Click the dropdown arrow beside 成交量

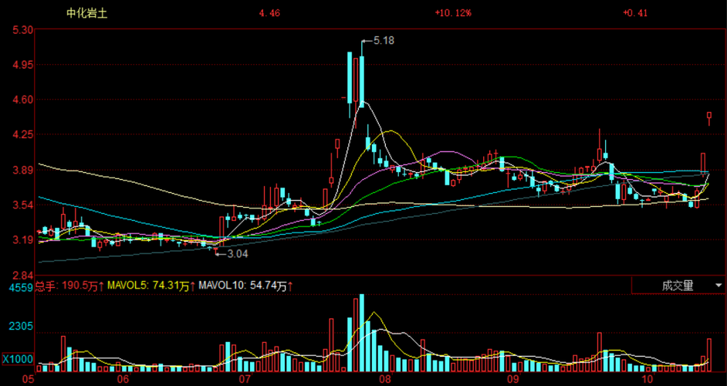(719, 286)
